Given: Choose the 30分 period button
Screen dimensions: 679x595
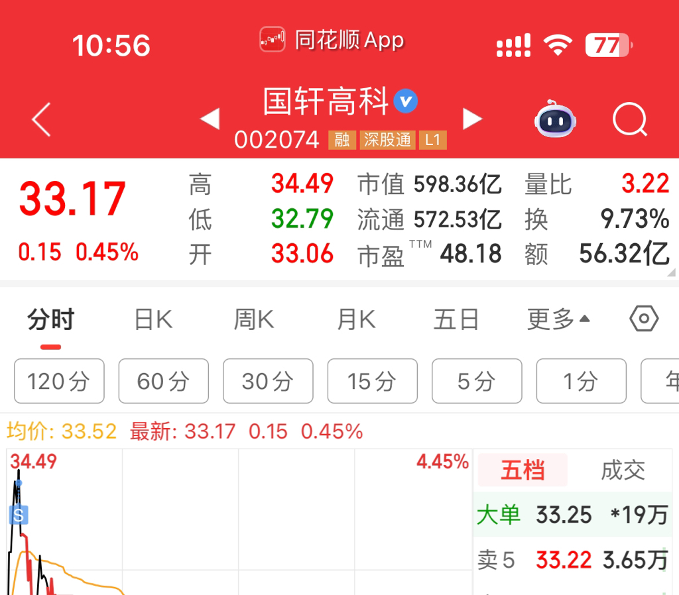Looking at the screenshot, I should [x=268, y=381].
